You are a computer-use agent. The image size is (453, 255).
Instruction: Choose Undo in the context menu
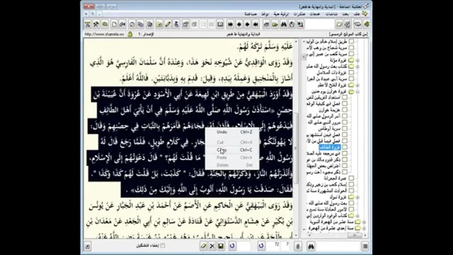coord(232,132)
